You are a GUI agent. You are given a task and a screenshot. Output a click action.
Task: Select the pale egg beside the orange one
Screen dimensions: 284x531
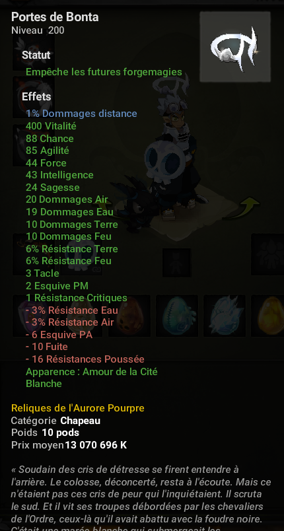pyautogui.click(x=81, y=316)
